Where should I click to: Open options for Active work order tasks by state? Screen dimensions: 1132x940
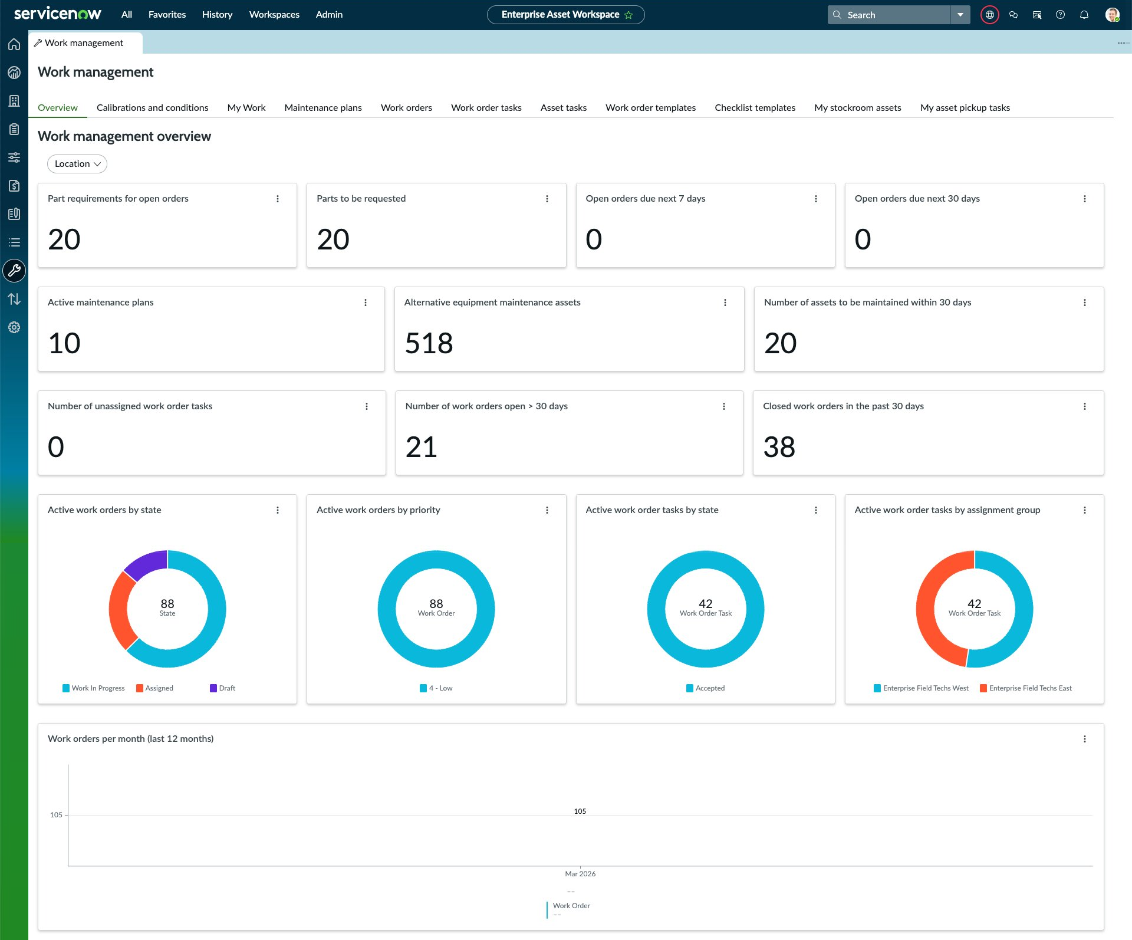pos(816,510)
